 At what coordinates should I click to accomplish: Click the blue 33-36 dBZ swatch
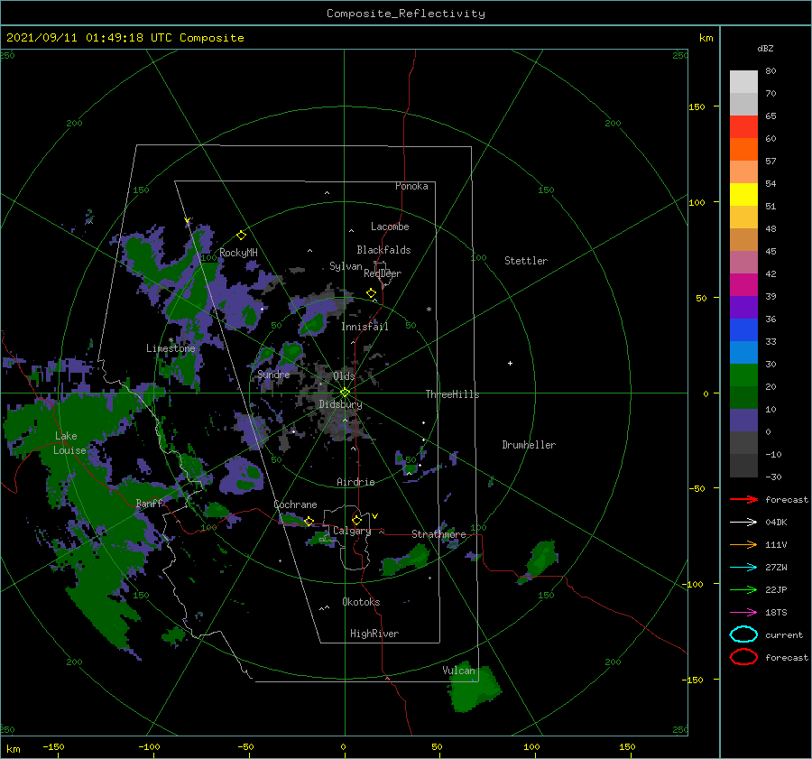[x=743, y=330]
